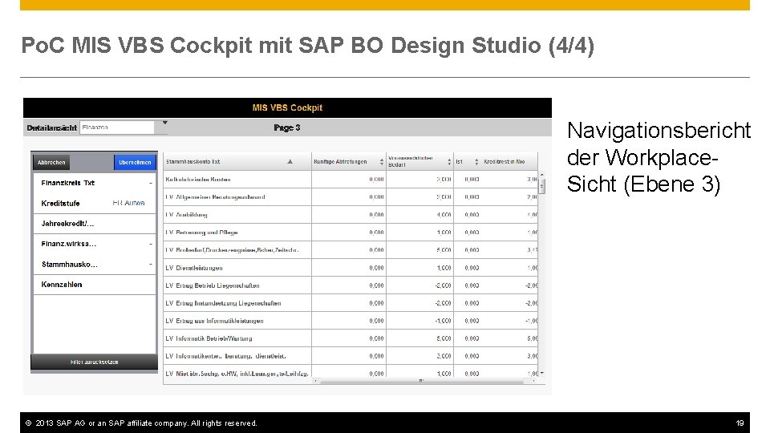Click the Page 3 label
This screenshot has width=770, height=433.
click(x=287, y=127)
